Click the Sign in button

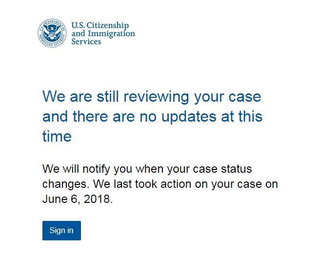tap(61, 231)
